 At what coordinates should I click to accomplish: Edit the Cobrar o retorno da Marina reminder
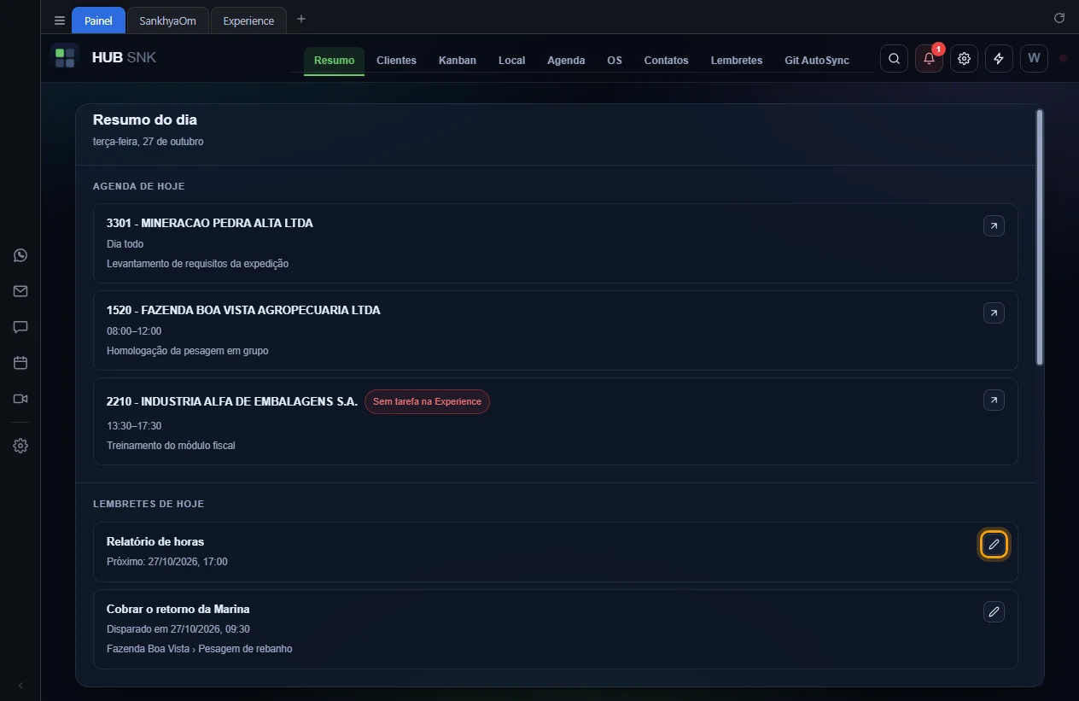(994, 611)
